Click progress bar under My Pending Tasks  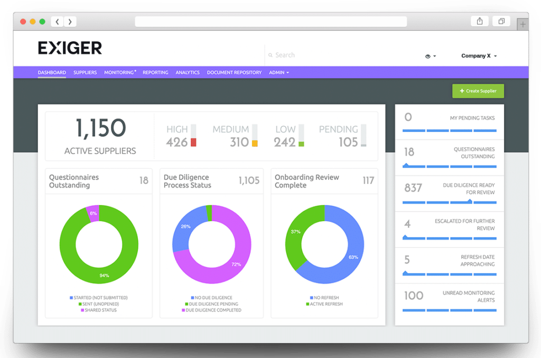pos(449,131)
